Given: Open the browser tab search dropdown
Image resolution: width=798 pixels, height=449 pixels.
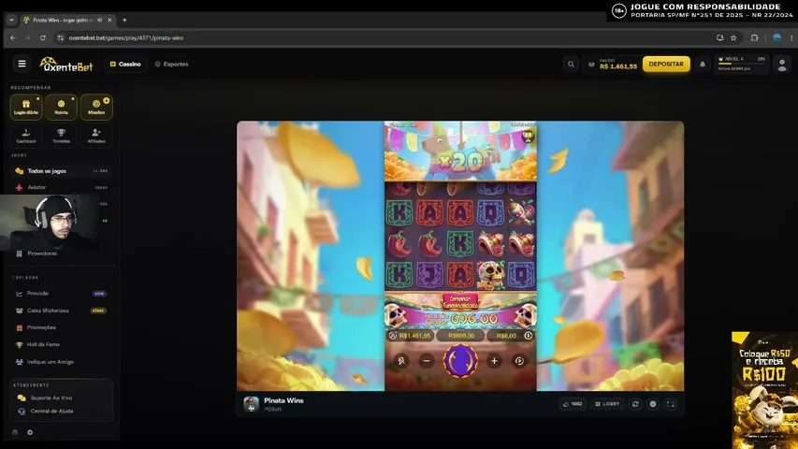Looking at the screenshot, I should tap(11, 20).
